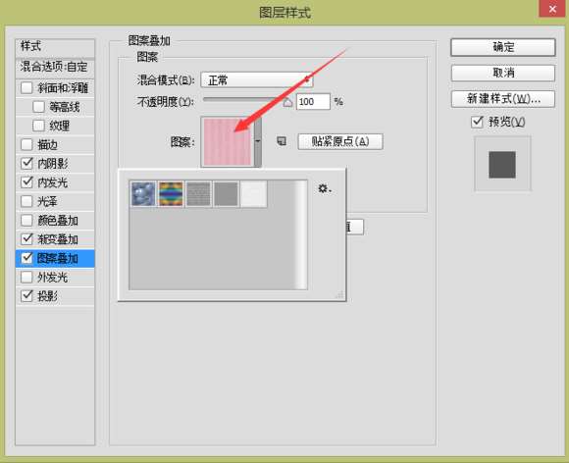Uncheck the 内阴影 checkbox
This screenshot has height=463, width=569.
pos(26,163)
